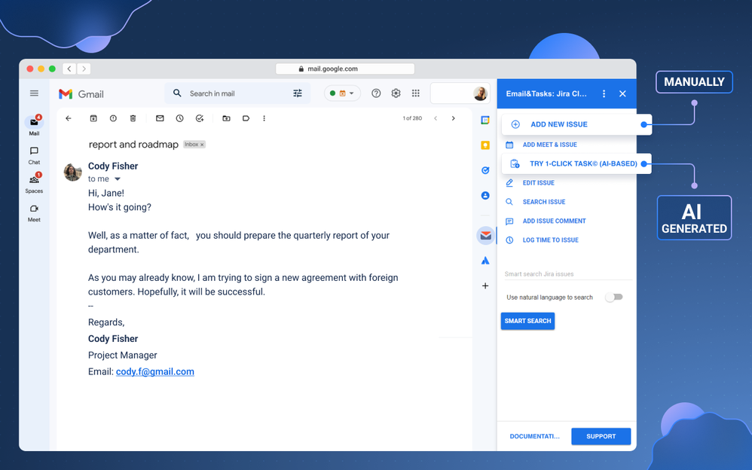Select ADD ISSUE COMMENT
752x470 pixels.
click(547, 221)
